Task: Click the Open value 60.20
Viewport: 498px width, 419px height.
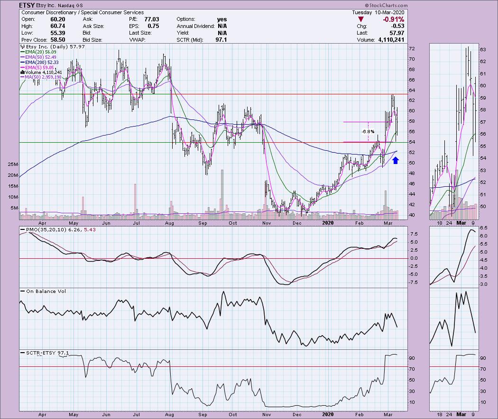Action: pos(57,19)
